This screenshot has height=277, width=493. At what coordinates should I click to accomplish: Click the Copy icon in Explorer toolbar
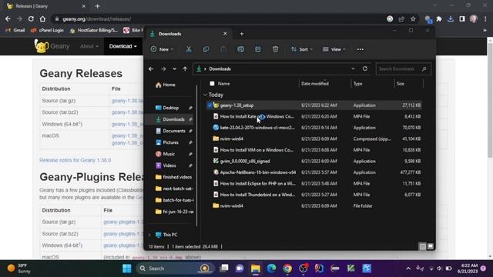pos(206,49)
